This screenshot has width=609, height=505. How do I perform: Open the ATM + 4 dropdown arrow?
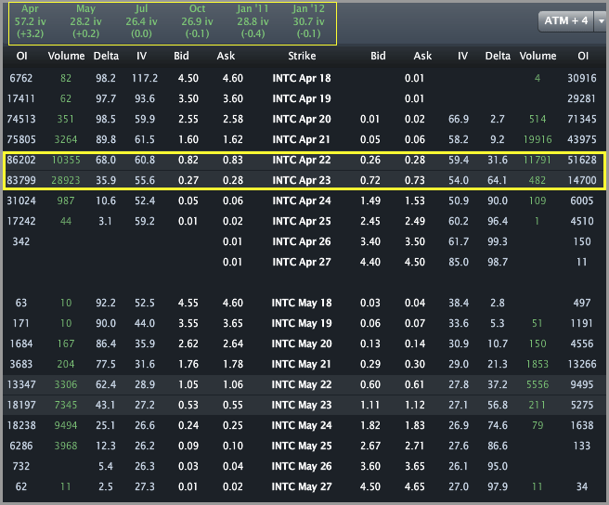point(601,21)
